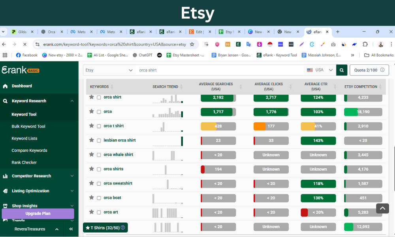Check the box for 'lesbian orca shirt'

coord(99,141)
